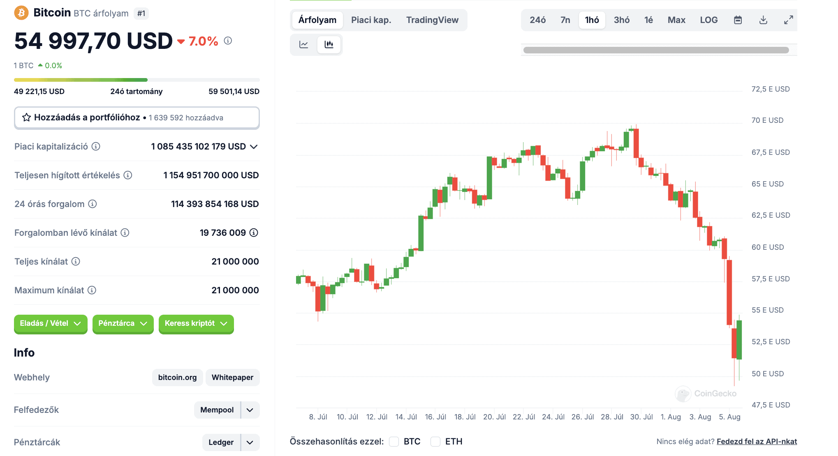Select the Piaci kap. tab

[x=371, y=20]
